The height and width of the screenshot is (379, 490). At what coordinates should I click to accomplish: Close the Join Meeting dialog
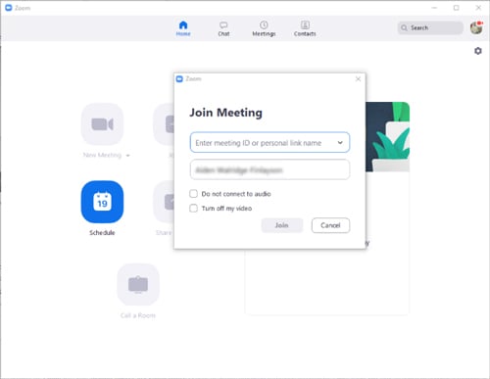pos(358,79)
